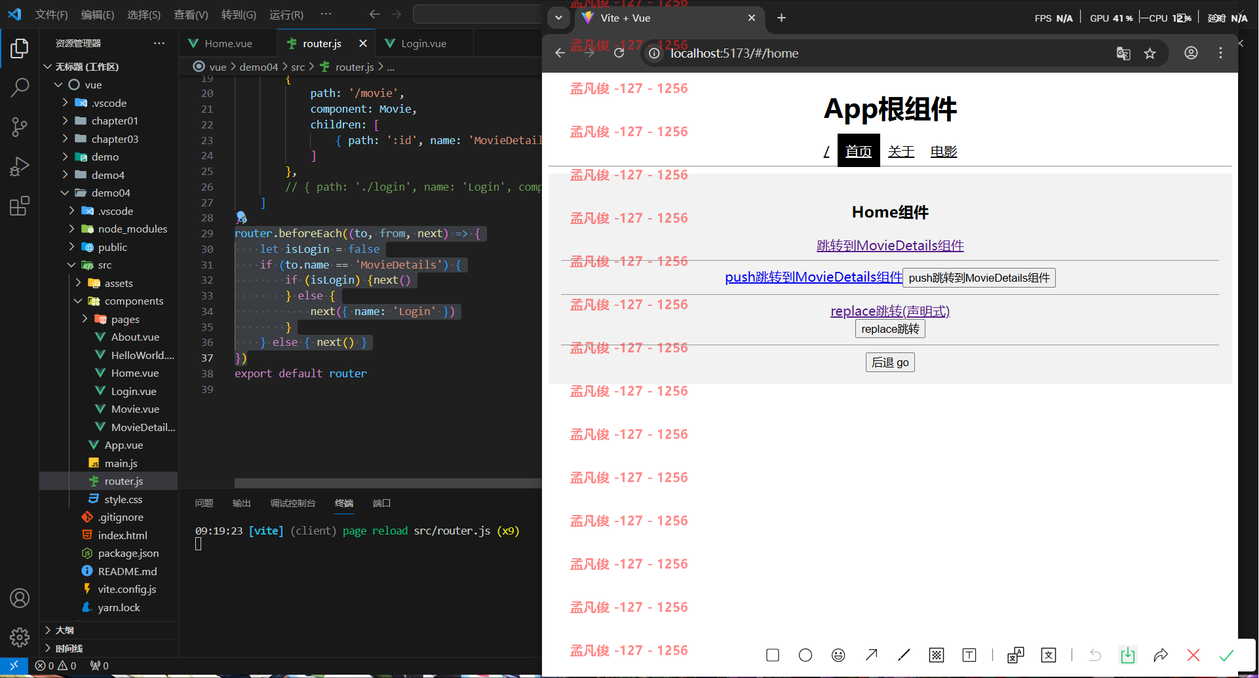Click the editor horizontal scrollbar
This screenshot has height=678, width=1259.
[x=388, y=483]
